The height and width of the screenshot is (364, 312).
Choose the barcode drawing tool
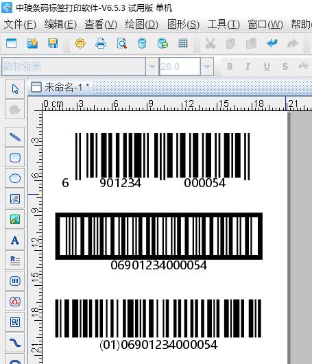(15, 281)
